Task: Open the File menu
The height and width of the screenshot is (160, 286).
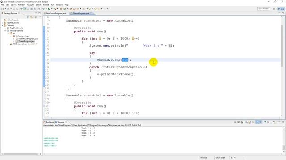Action: pyautogui.click(x=2, y=5)
